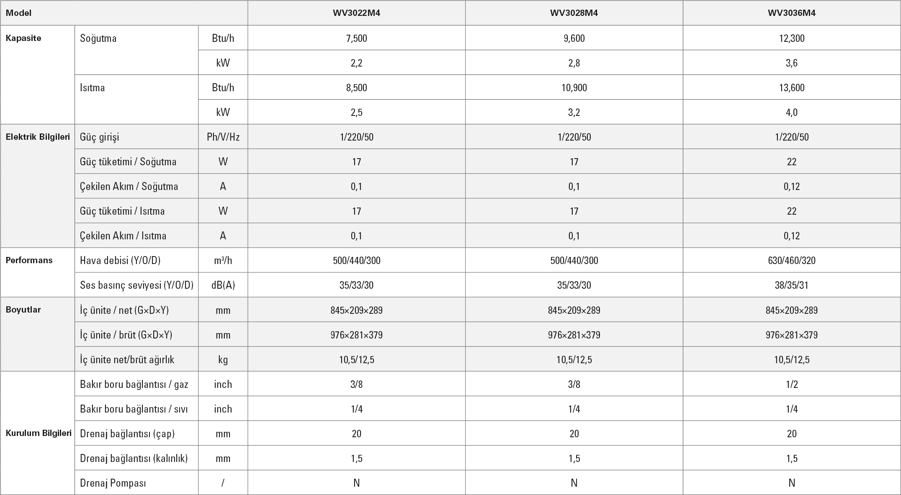The width and height of the screenshot is (901, 495).
Task: Select the 12,300 cooling capacity value
Action: [x=791, y=38]
